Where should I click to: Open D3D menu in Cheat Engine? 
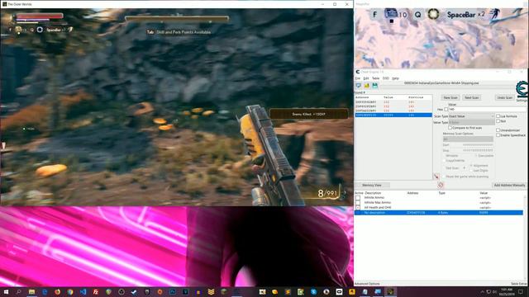pos(386,78)
